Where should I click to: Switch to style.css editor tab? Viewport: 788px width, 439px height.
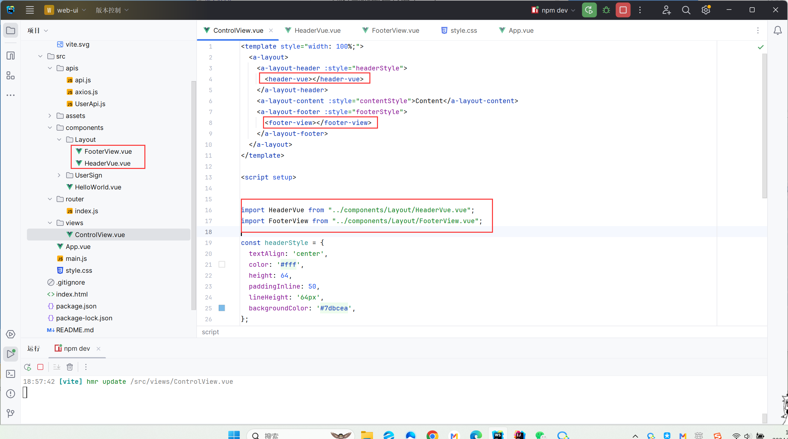pyautogui.click(x=459, y=30)
